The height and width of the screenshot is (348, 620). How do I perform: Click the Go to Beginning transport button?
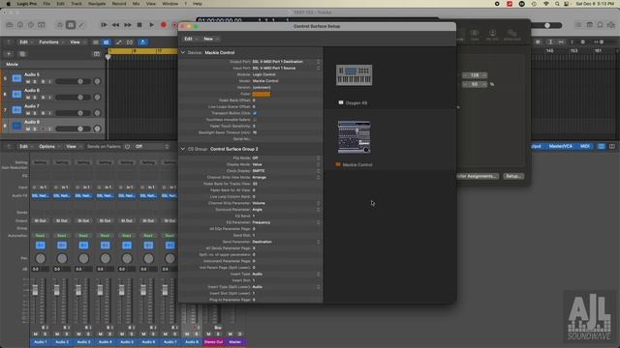[104, 25]
